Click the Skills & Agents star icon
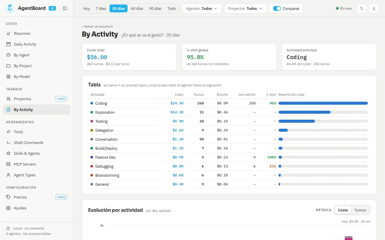This screenshot has height=240, width=385. (8, 154)
